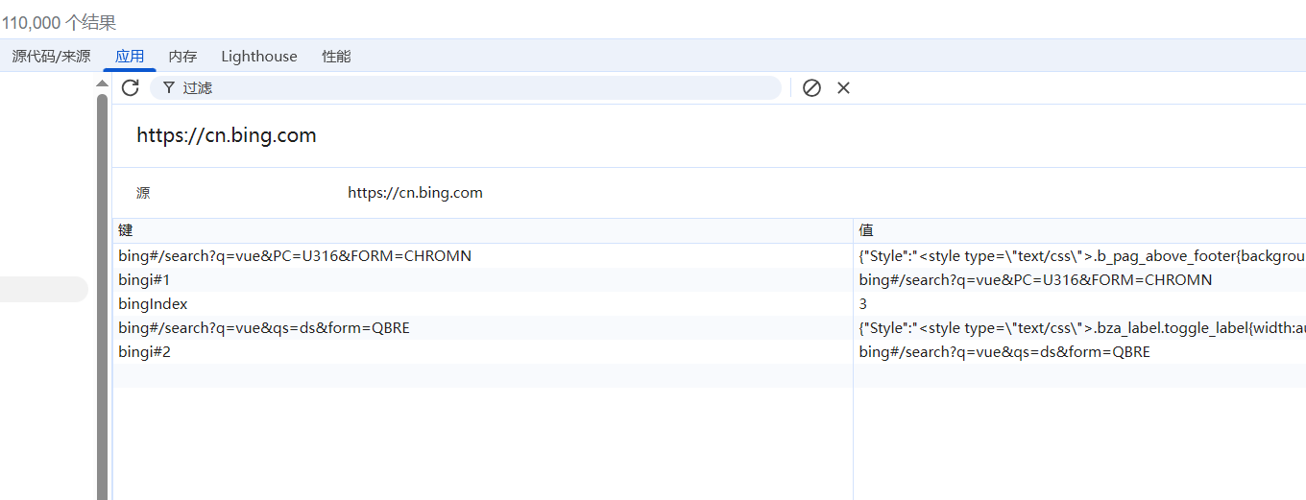Select key bing#/search?q=vue&PC=U316&FORM=CHROMN
This screenshot has width=1306, height=500.
[x=483, y=256]
